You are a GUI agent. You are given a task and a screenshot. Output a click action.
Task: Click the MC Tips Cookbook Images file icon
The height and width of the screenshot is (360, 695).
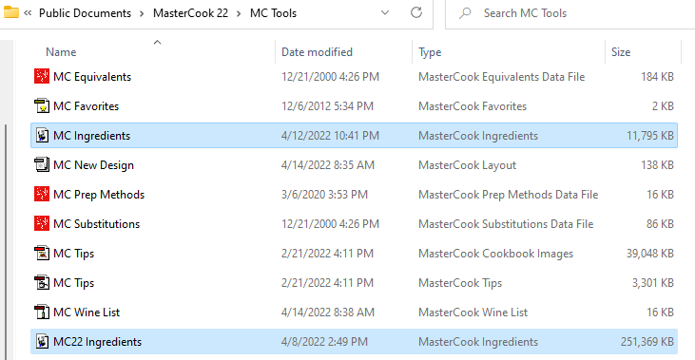42,253
